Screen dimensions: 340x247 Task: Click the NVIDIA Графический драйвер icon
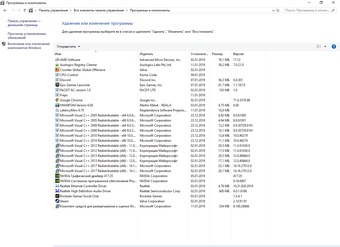[57, 176]
